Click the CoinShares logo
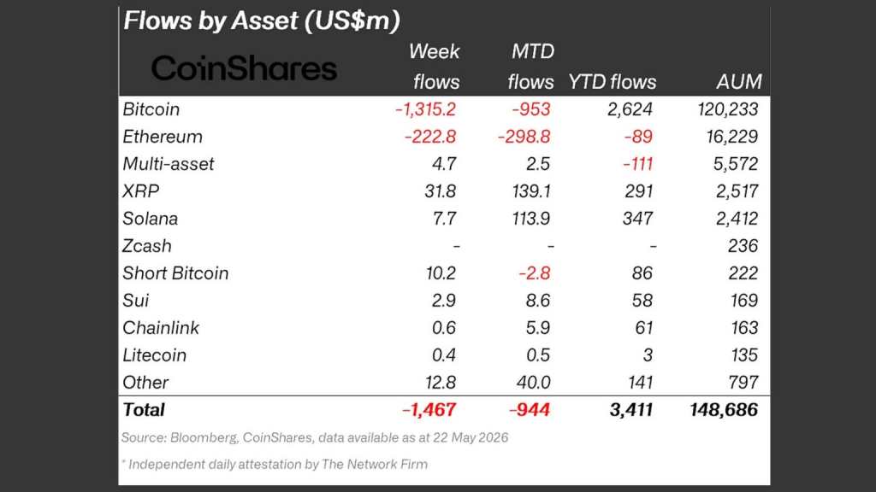The width and height of the screenshot is (876, 492). pyautogui.click(x=244, y=68)
